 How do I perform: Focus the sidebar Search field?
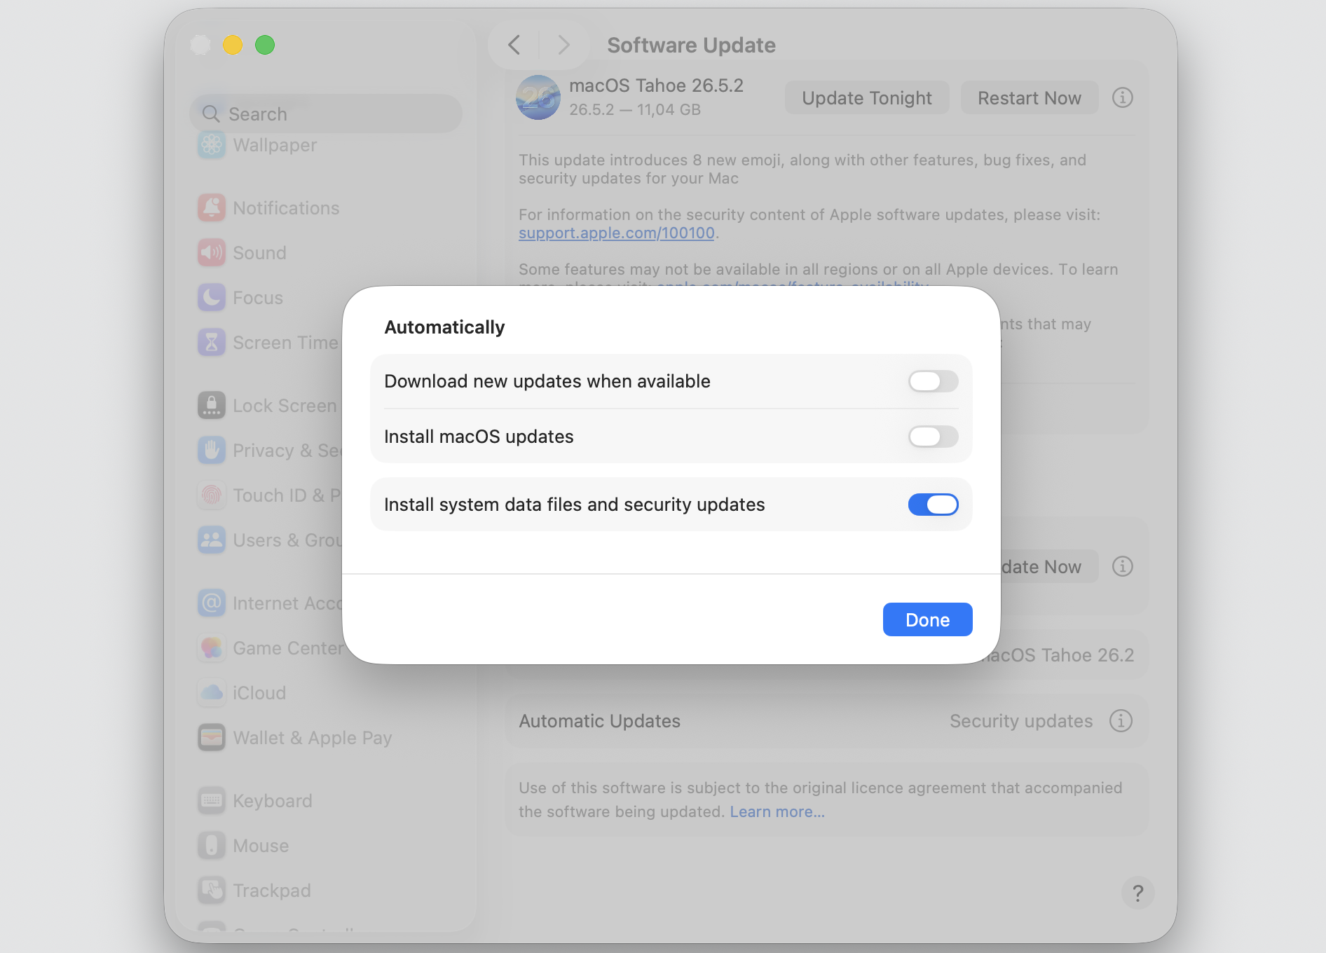click(x=326, y=114)
